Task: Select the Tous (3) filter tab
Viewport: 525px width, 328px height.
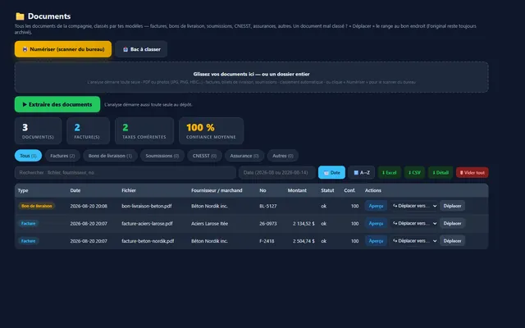Action: click(x=28, y=156)
